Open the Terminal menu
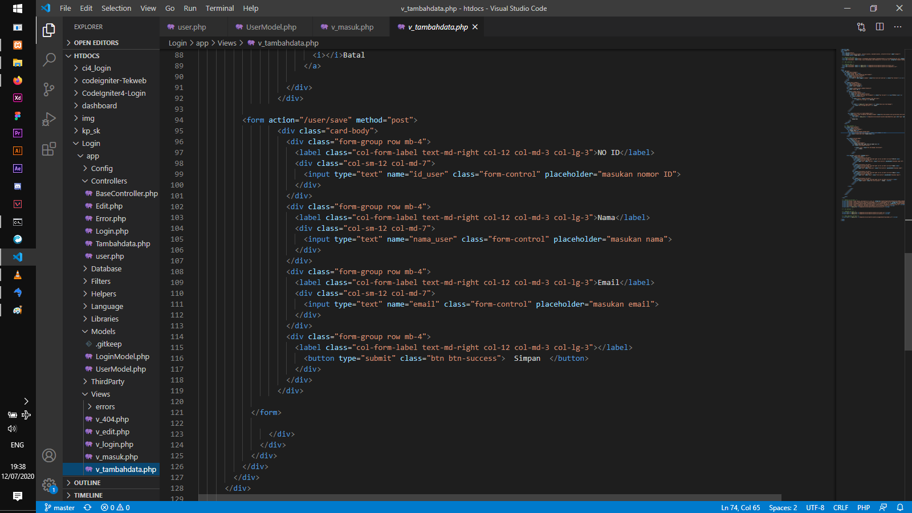 point(220,9)
